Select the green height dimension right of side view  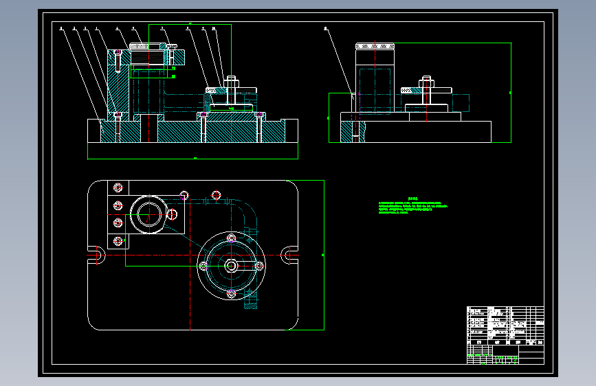pos(511,93)
